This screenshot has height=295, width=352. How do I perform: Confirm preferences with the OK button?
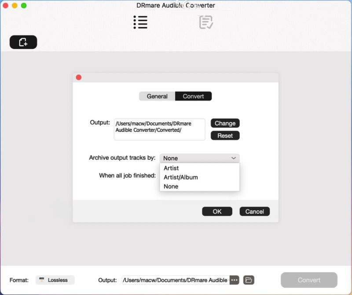[x=217, y=211]
